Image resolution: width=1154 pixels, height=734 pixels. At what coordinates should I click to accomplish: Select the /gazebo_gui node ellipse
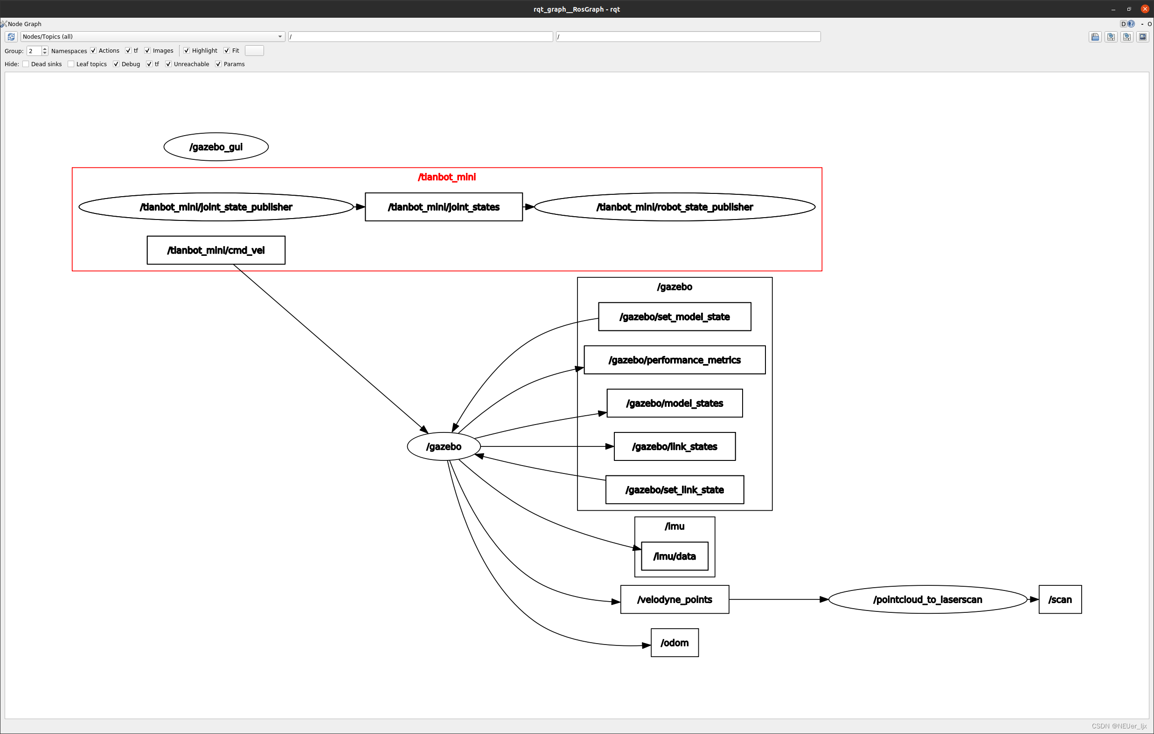point(216,147)
